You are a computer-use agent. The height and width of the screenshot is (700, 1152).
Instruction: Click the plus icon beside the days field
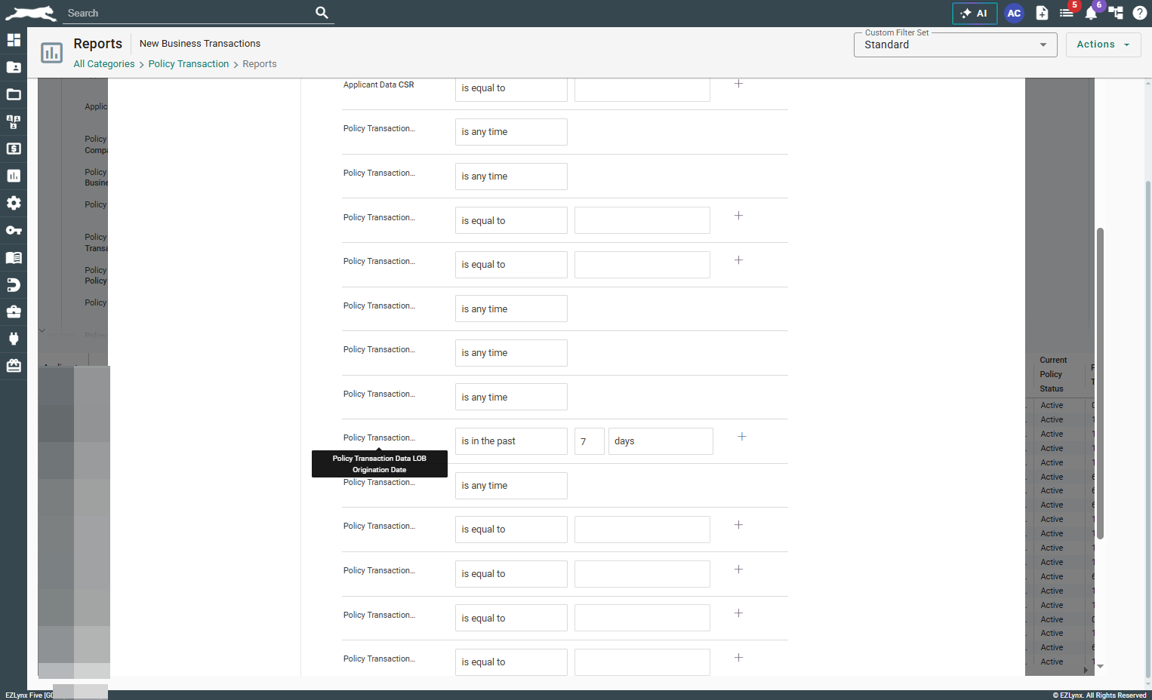pos(742,437)
